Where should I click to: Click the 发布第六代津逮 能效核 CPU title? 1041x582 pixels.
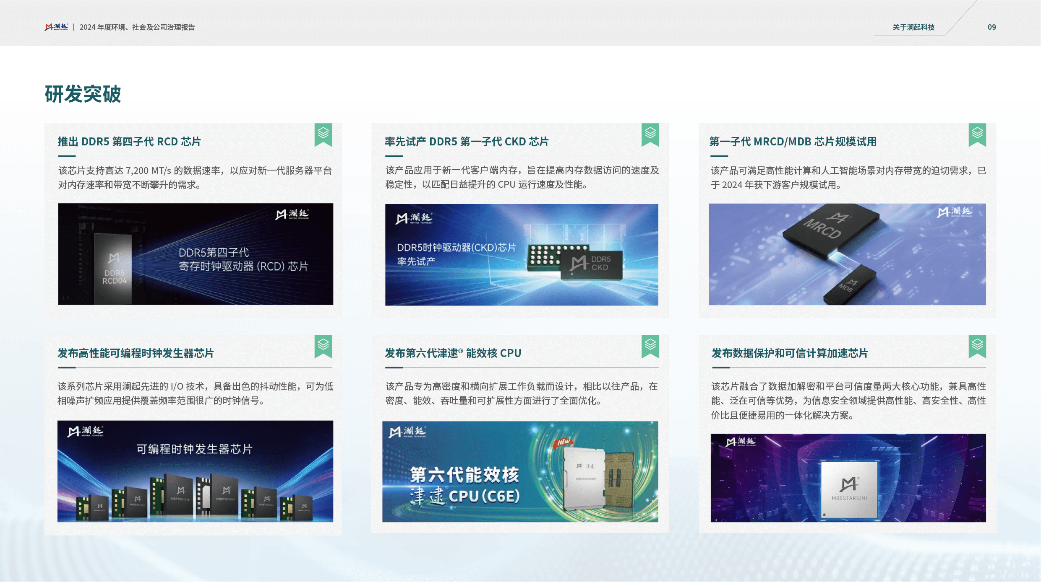tap(453, 353)
